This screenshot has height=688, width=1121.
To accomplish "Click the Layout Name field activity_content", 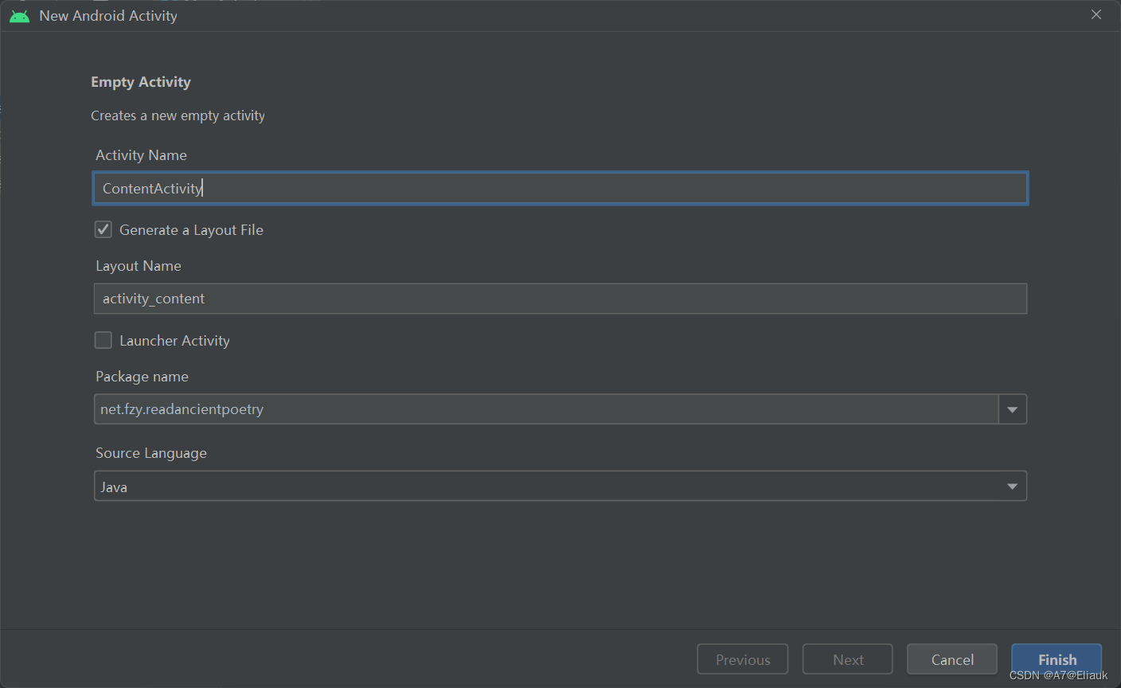I will click(x=560, y=299).
